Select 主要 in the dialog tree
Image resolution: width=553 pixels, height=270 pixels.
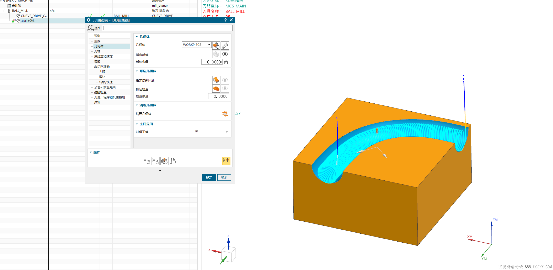[x=97, y=41]
